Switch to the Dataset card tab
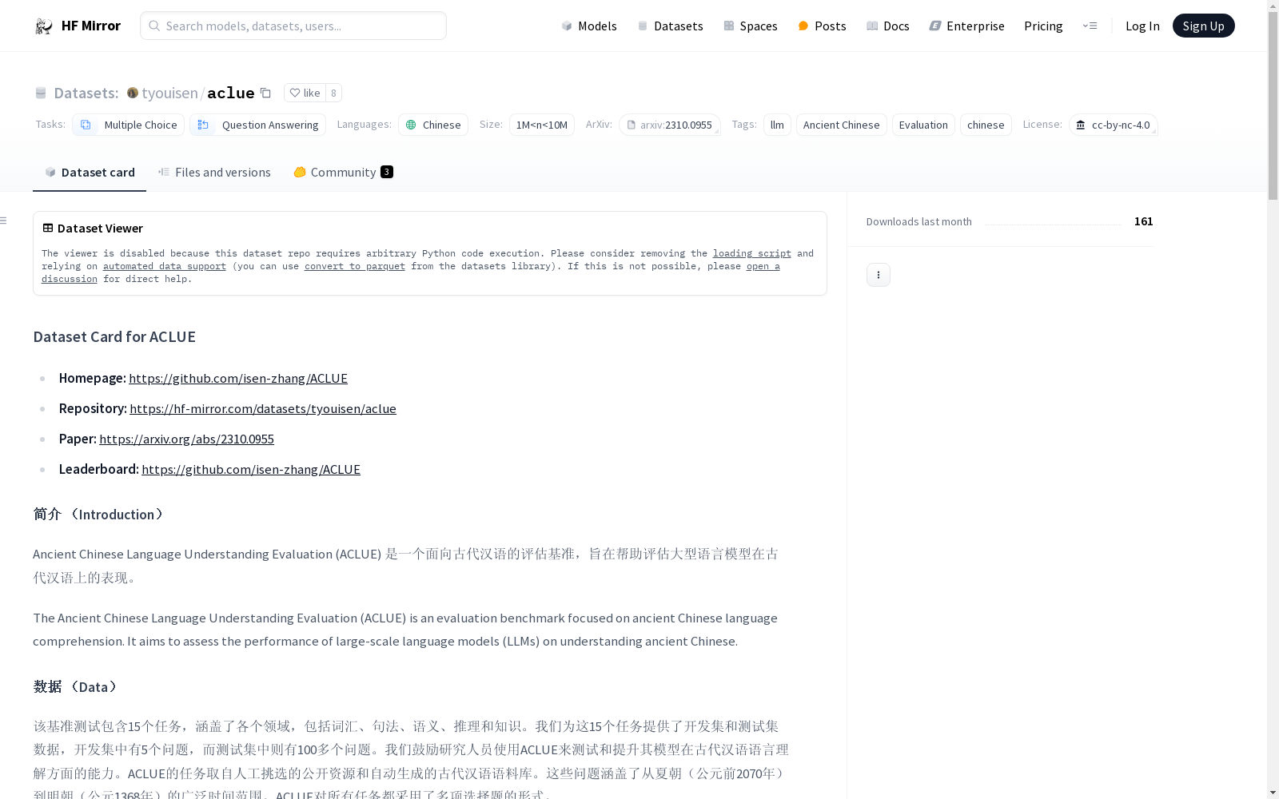Image resolution: width=1279 pixels, height=799 pixels. 90,172
